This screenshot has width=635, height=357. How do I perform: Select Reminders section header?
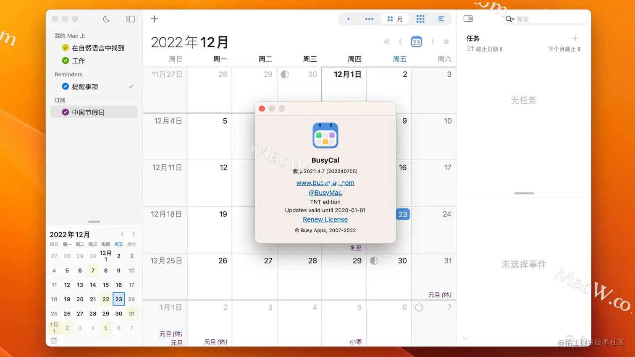click(68, 74)
